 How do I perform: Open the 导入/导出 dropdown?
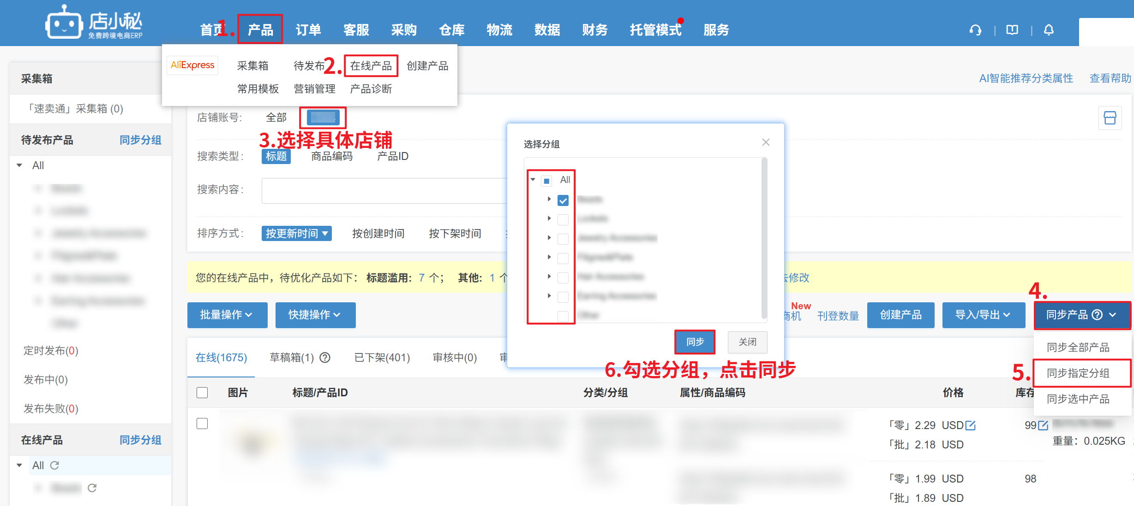[983, 315]
